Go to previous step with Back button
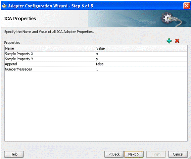191x159 pixels. [114, 154]
